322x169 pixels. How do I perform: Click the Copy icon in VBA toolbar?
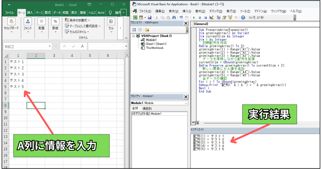pyautogui.click(x=163, y=17)
